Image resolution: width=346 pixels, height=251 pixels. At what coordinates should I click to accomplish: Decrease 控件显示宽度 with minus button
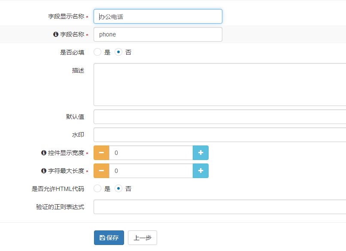click(x=101, y=153)
